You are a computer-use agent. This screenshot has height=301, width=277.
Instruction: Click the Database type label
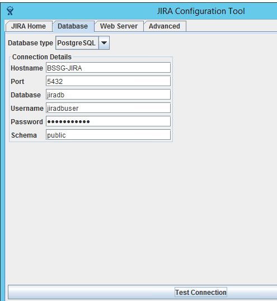tap(30, 43)
